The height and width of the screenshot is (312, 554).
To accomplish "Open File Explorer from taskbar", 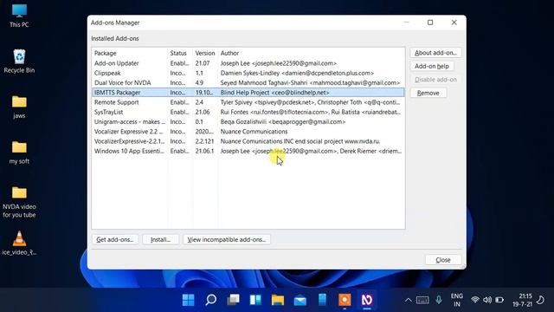I will click(x=278, y=300).
